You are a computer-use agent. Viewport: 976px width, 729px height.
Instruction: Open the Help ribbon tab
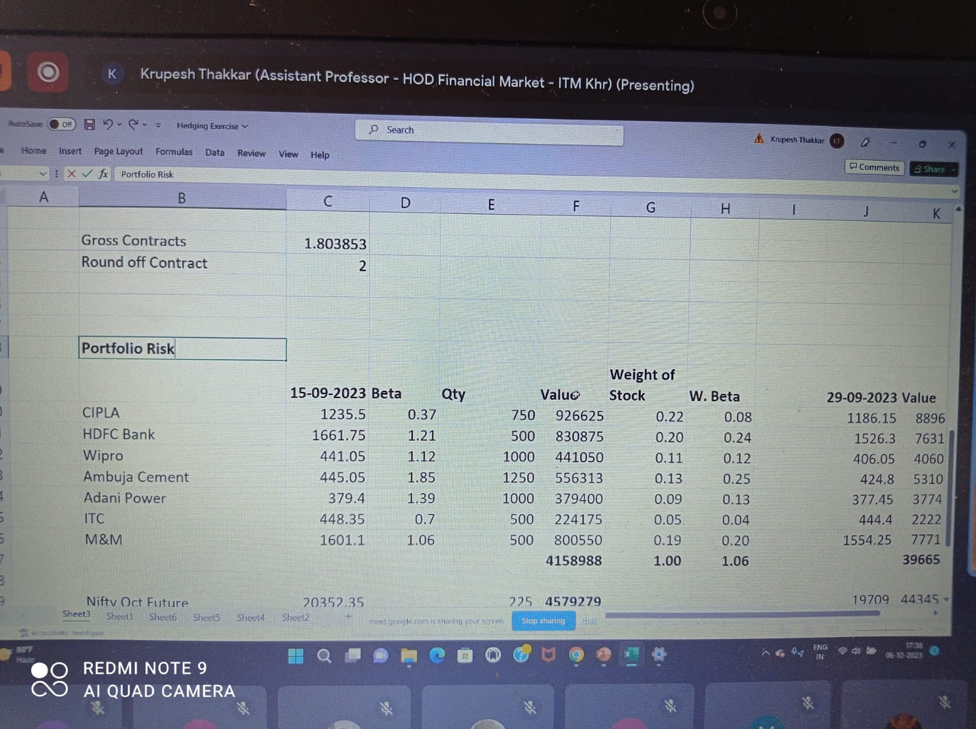[x=320, y=155]
